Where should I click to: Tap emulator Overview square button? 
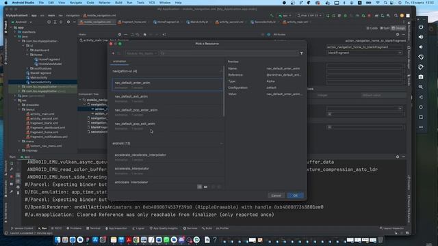click(421, 117)
